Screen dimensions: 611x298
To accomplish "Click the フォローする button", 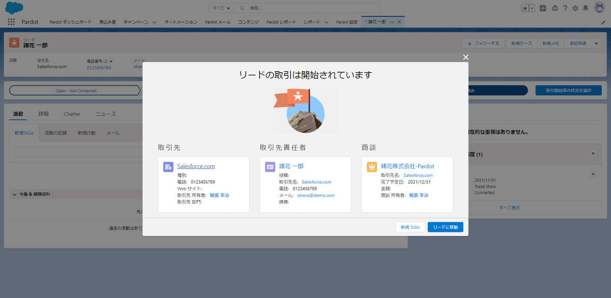I will [x=484, y=43].
